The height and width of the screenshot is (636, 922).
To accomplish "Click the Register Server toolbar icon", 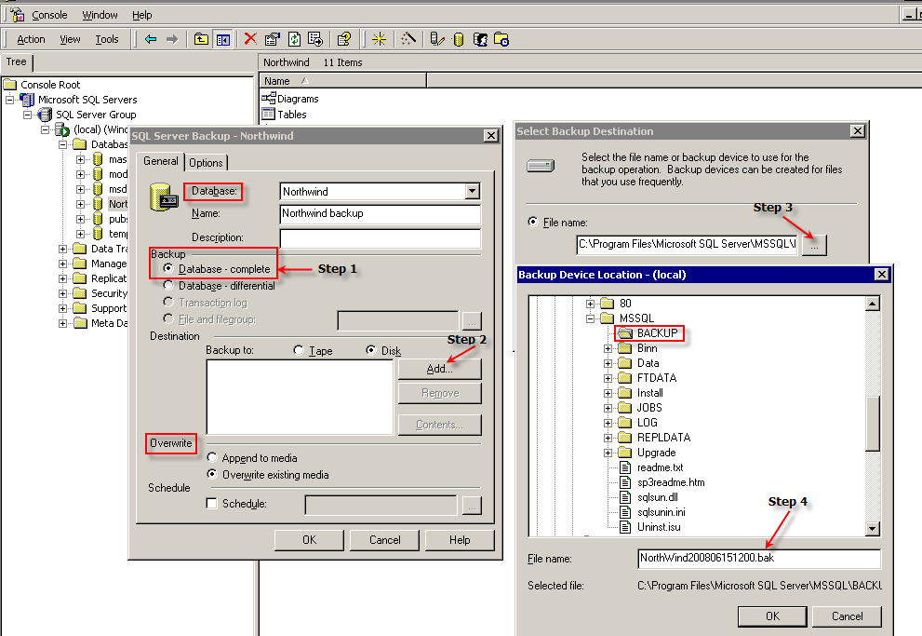I will (437, 39).
